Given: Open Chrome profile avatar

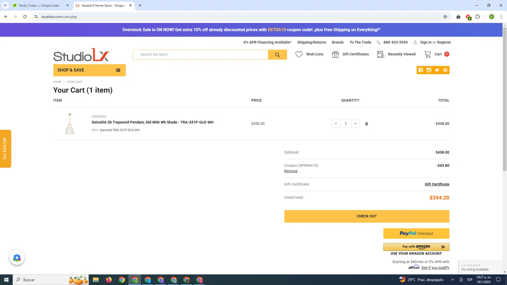Looking at the screenshot, I should 491,17.
